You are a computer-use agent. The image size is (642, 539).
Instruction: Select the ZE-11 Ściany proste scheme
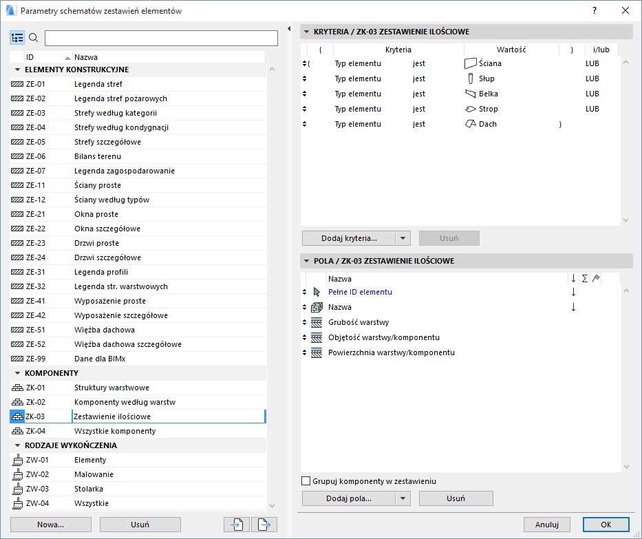pos(138,185)
